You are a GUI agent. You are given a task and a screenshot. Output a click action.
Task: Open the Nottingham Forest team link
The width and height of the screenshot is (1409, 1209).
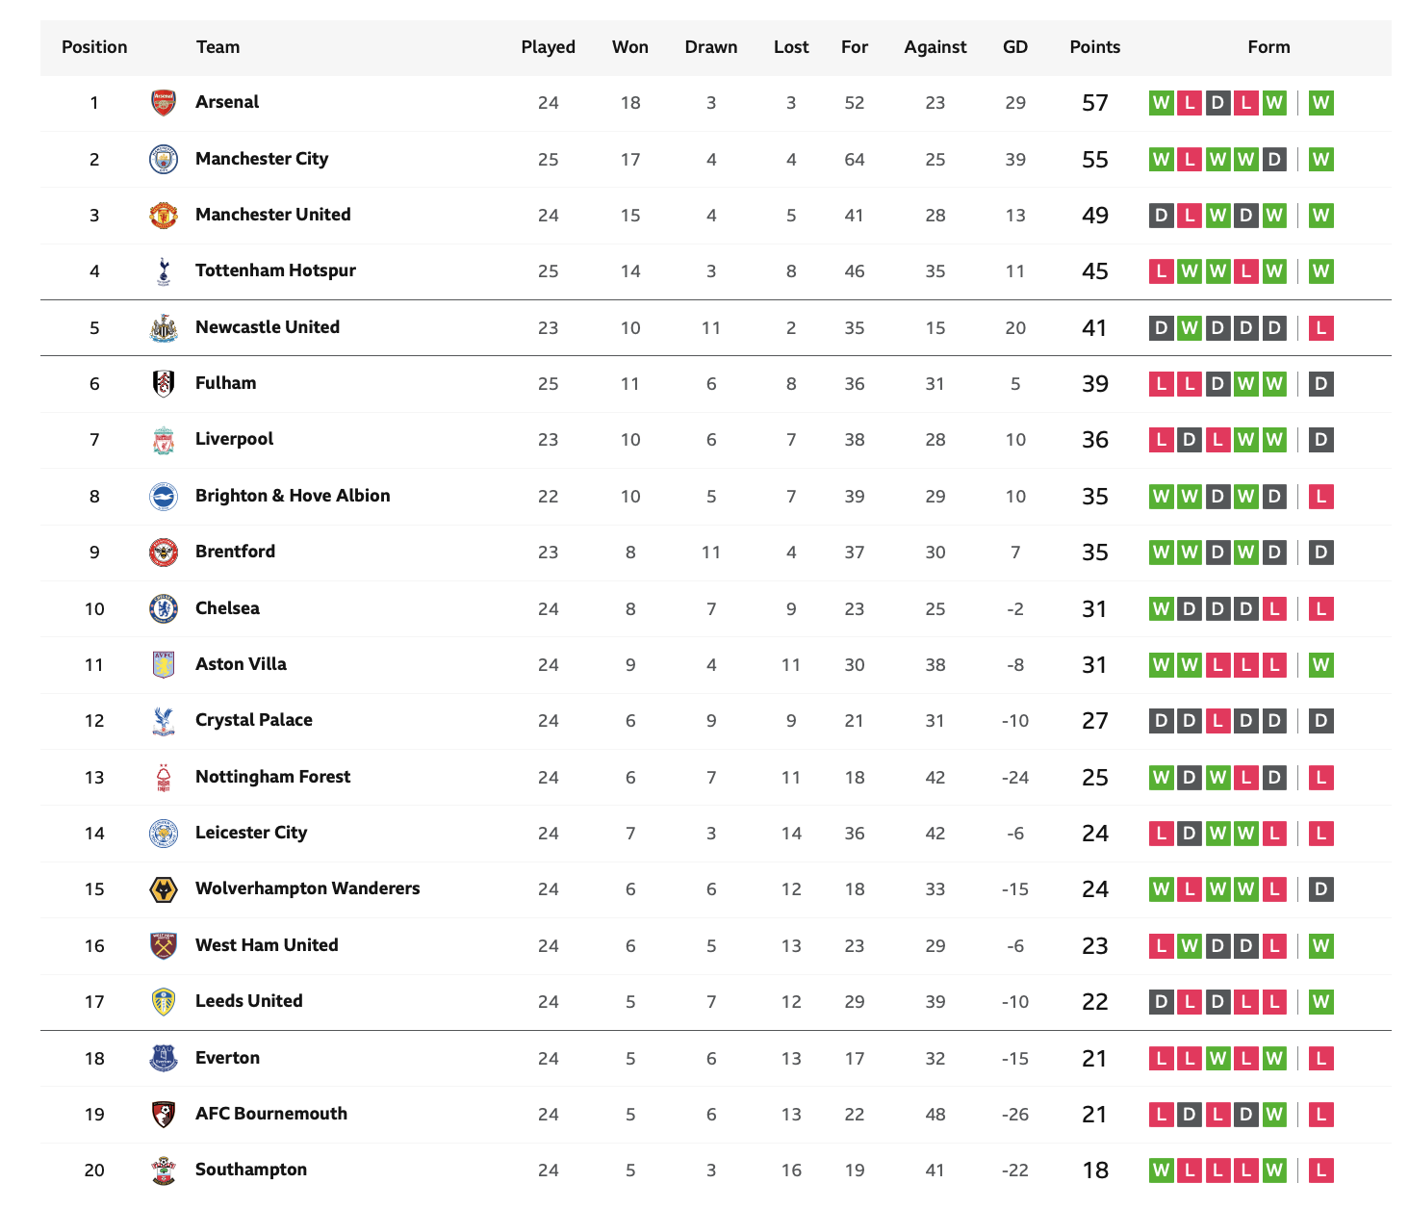pyautogui.click(x=272, y=777)
